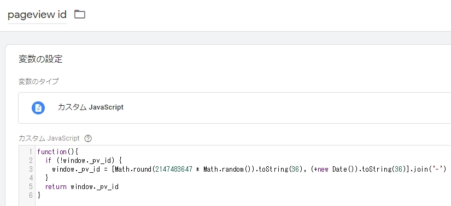Open the カスタム JavaScript variable type card

point(235,108)
